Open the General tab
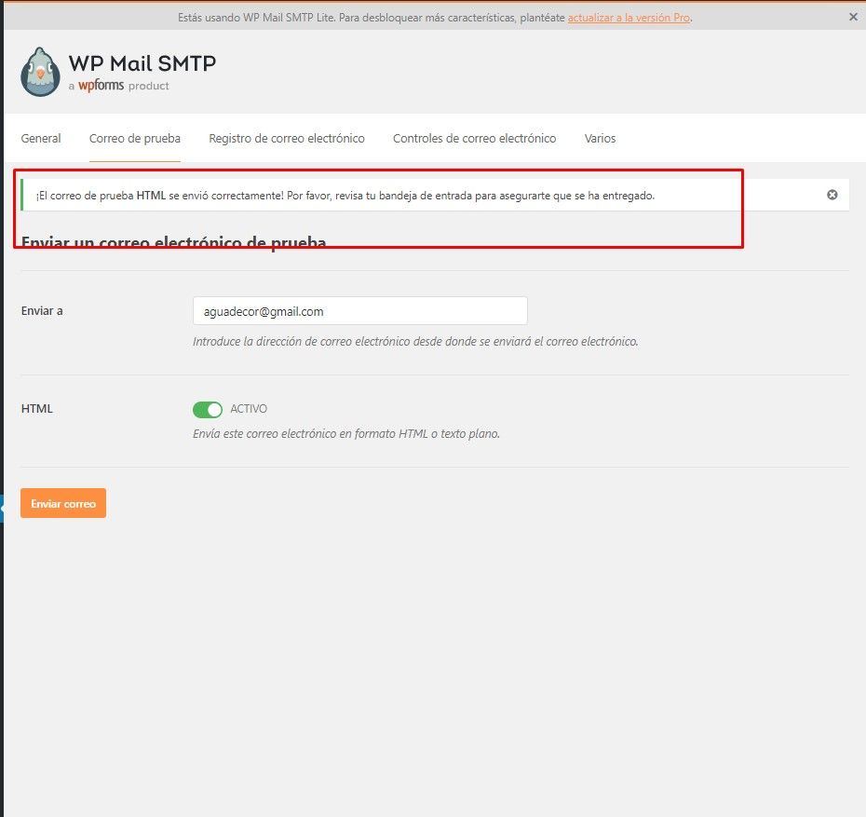Screen dimensions: 866x817 (41, 138)
